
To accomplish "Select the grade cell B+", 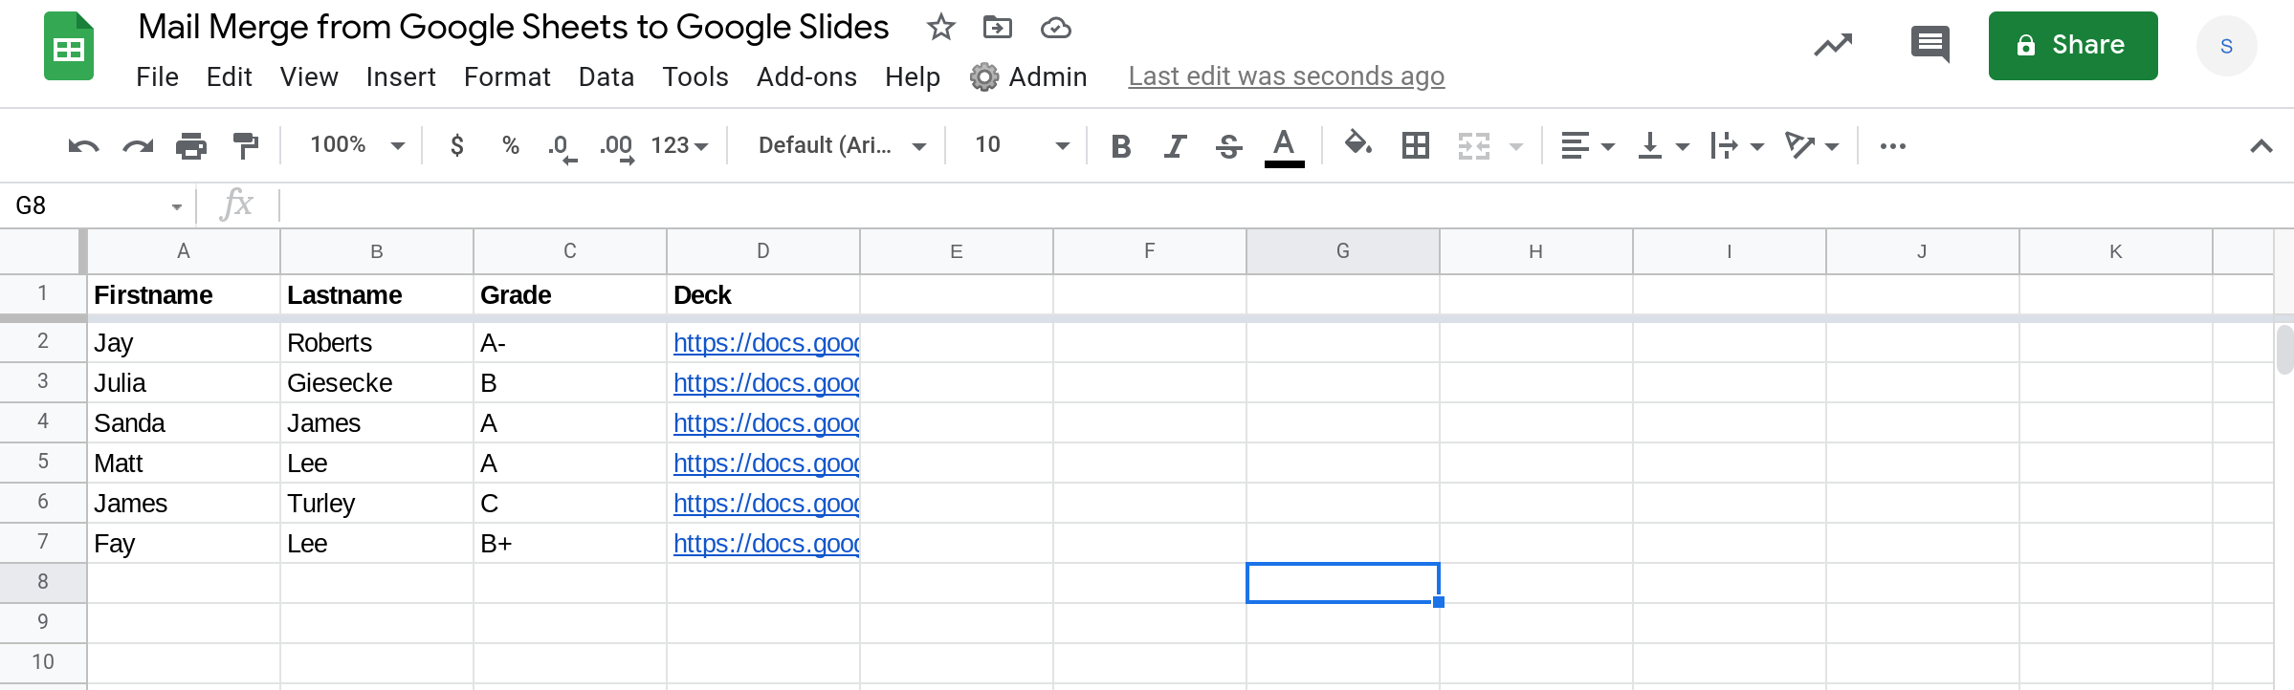I will (x=570, y=544).
